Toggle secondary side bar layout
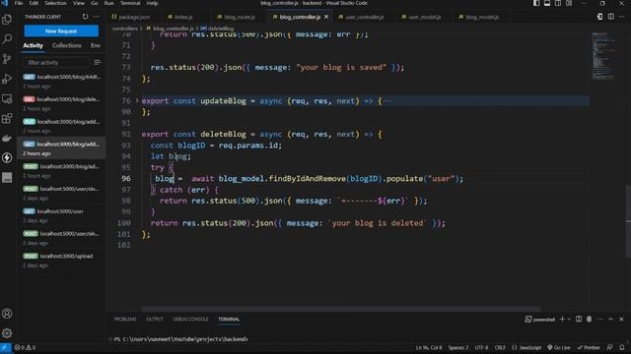This screenshot has width=631, height=354. coord(558,3)
